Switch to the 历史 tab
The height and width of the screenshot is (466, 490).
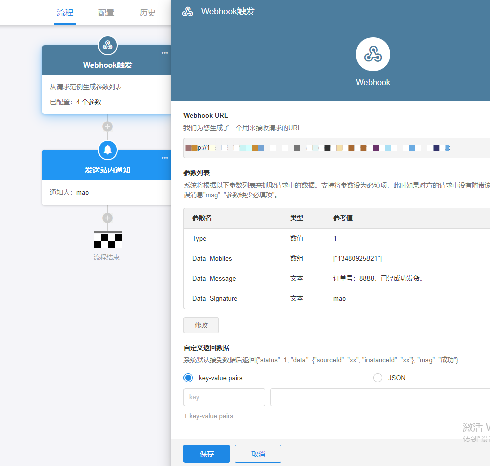click(x=148, y=13)
